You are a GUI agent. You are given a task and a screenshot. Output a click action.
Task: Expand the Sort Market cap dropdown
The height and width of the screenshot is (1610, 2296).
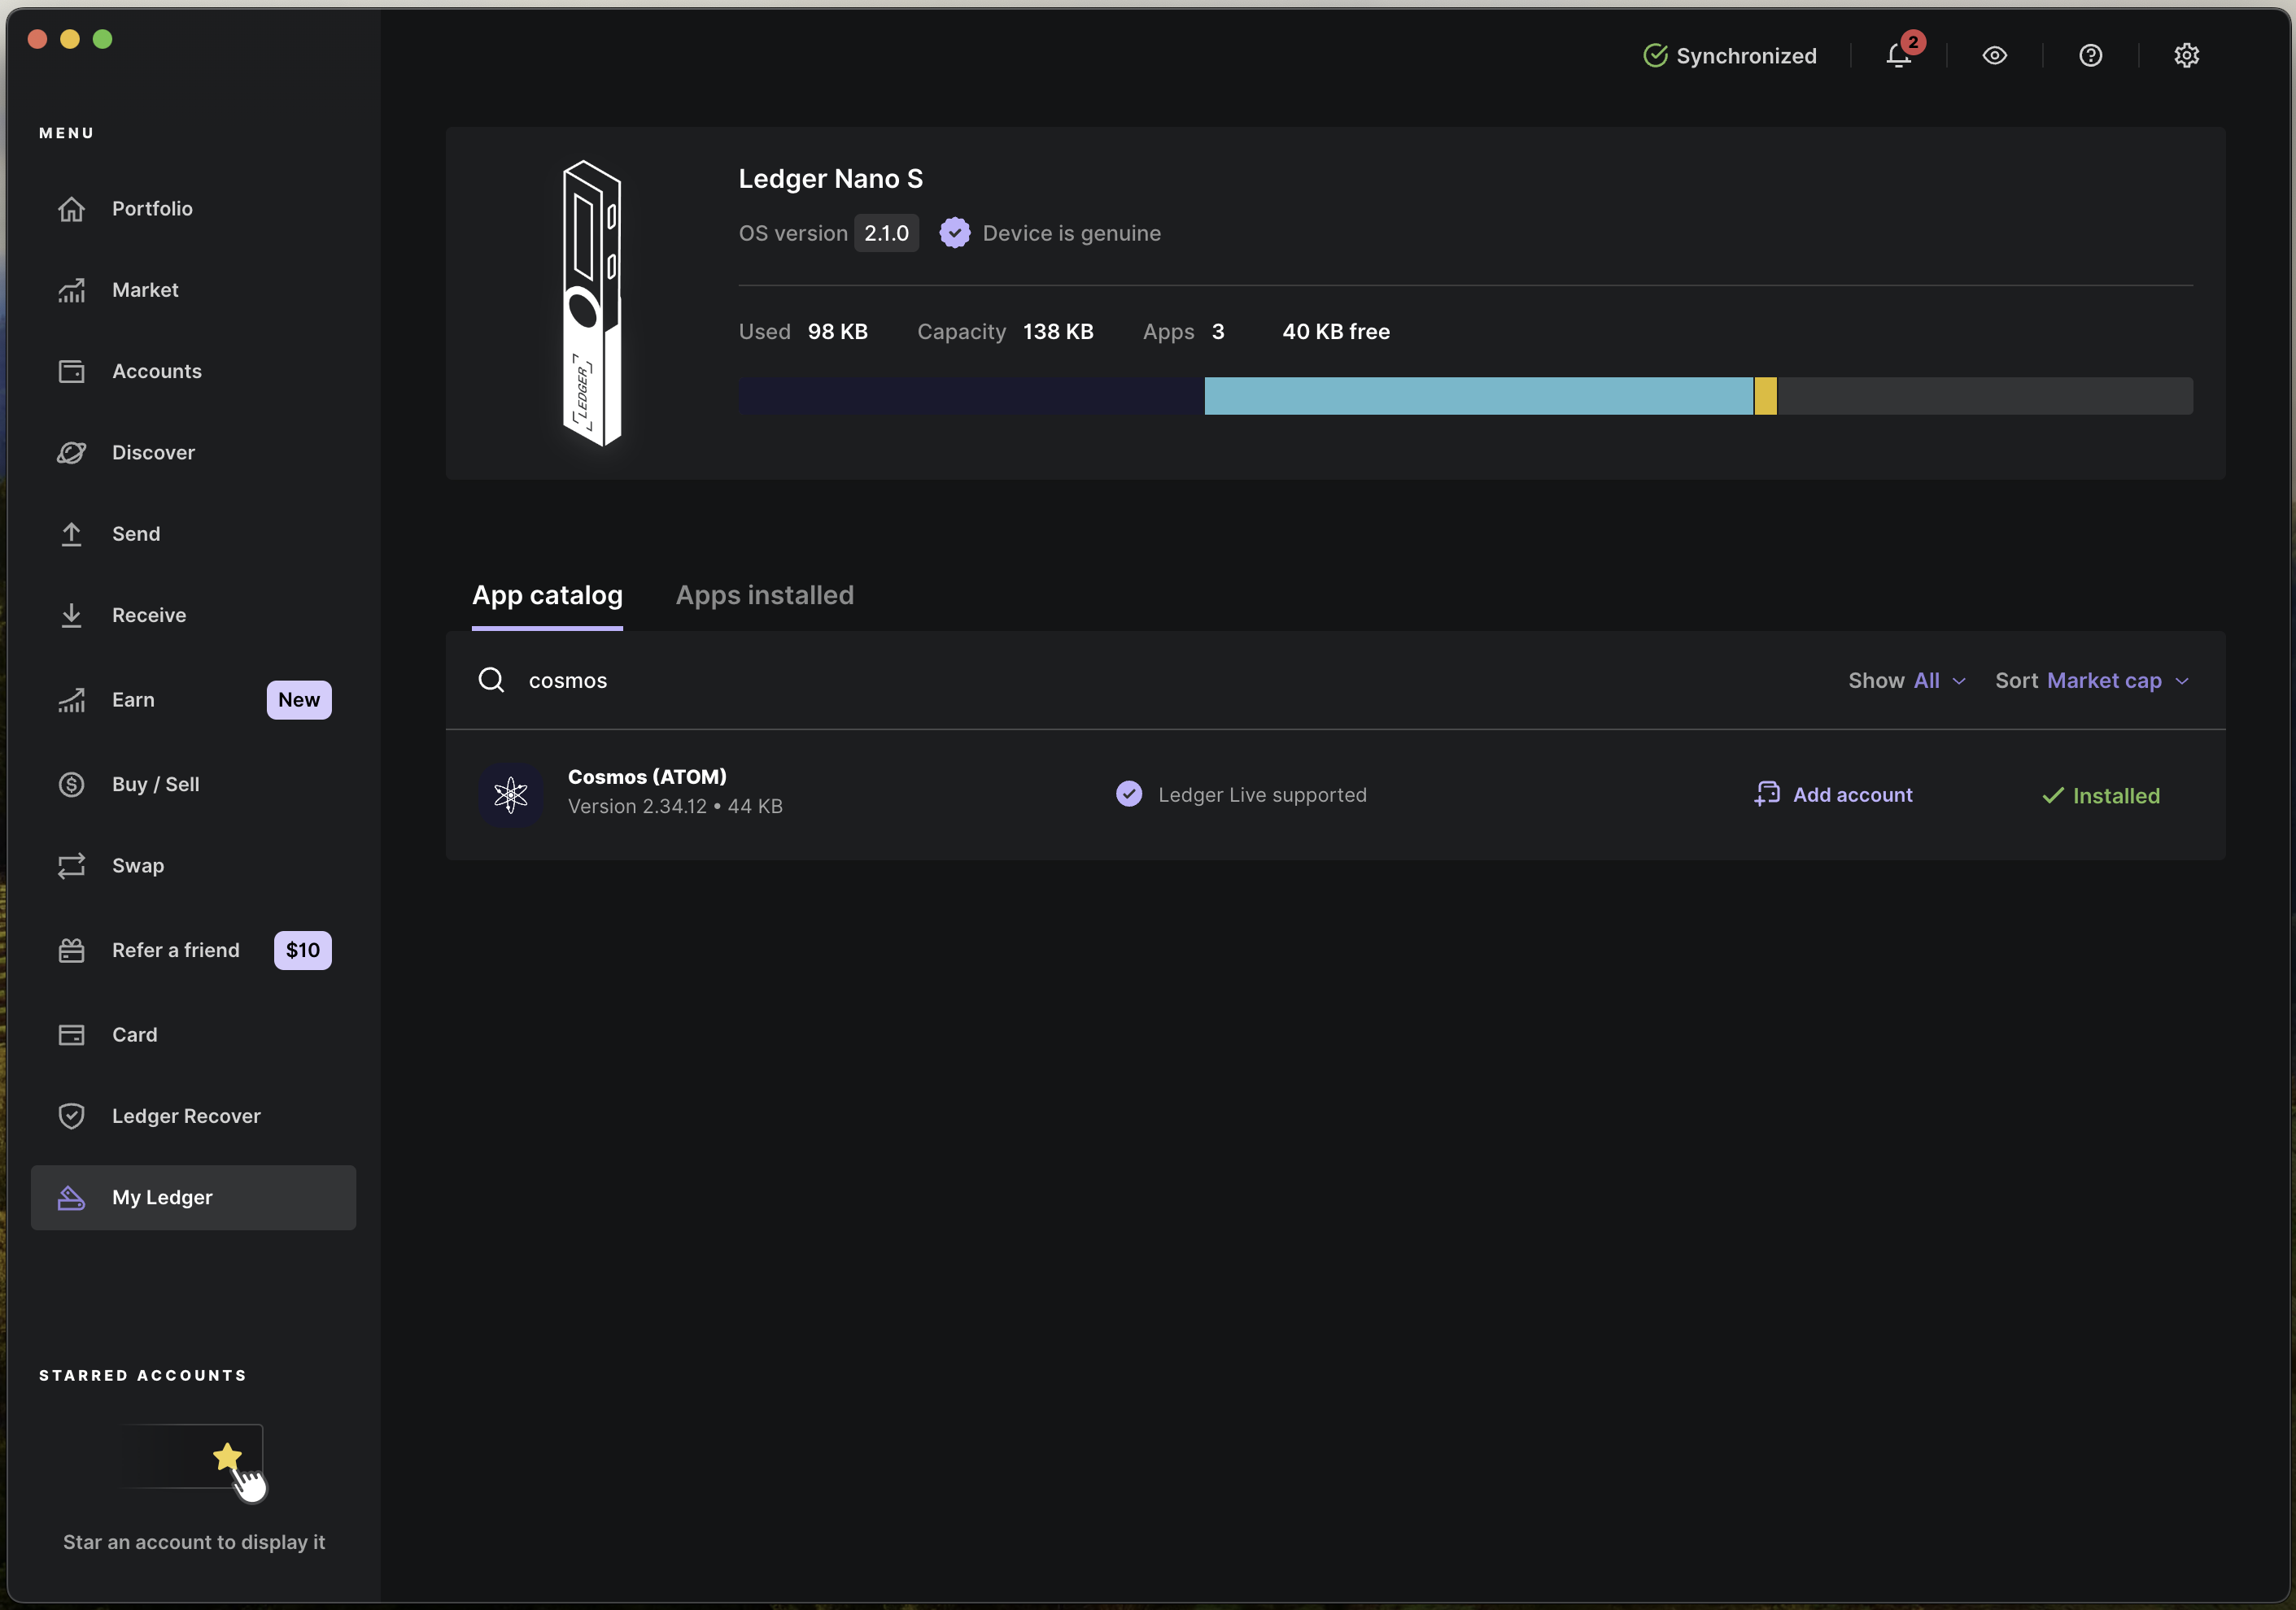(2092, 681)
